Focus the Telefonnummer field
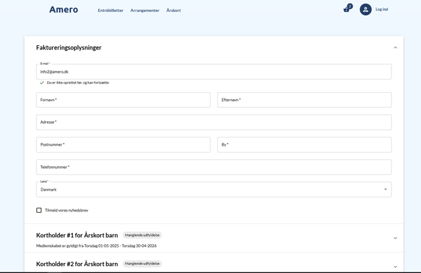Viewport: 421px width, 273px height. tap(214, 168)
